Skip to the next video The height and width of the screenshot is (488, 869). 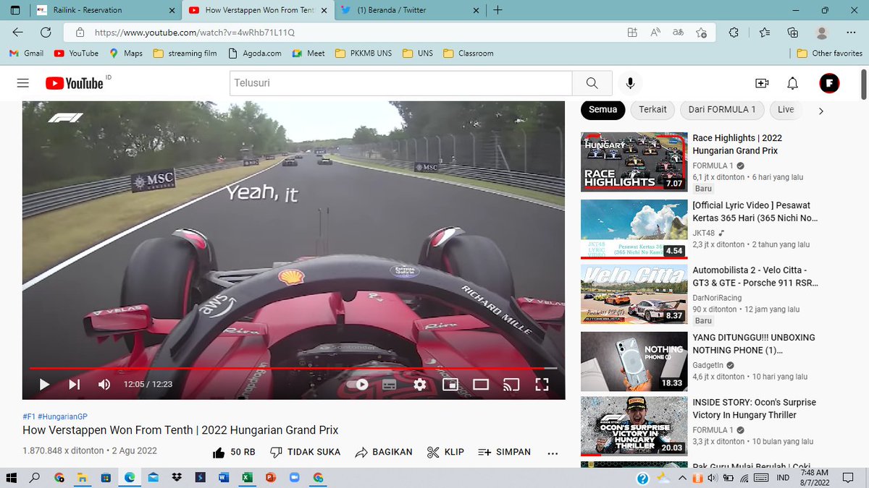[x=74, y=385]
